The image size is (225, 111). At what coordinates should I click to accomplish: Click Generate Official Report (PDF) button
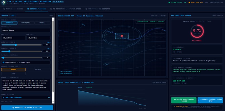(210, 100)
